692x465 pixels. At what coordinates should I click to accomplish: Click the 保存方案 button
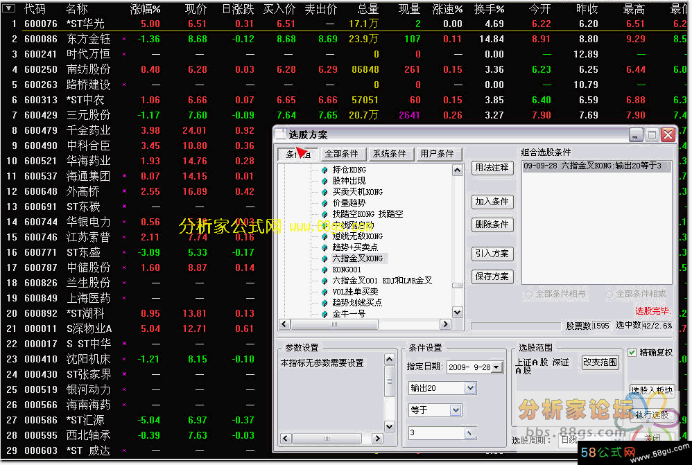click(492, 277)
